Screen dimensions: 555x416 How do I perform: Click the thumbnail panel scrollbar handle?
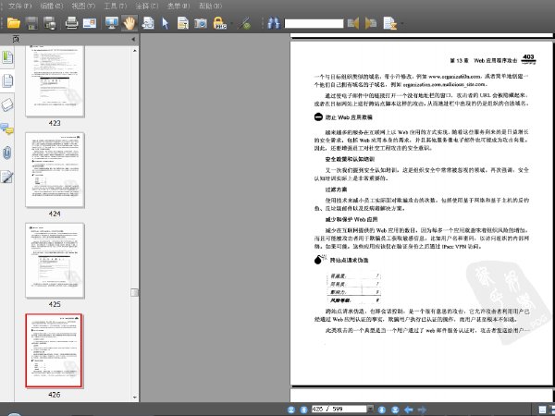tap(134, 292)
